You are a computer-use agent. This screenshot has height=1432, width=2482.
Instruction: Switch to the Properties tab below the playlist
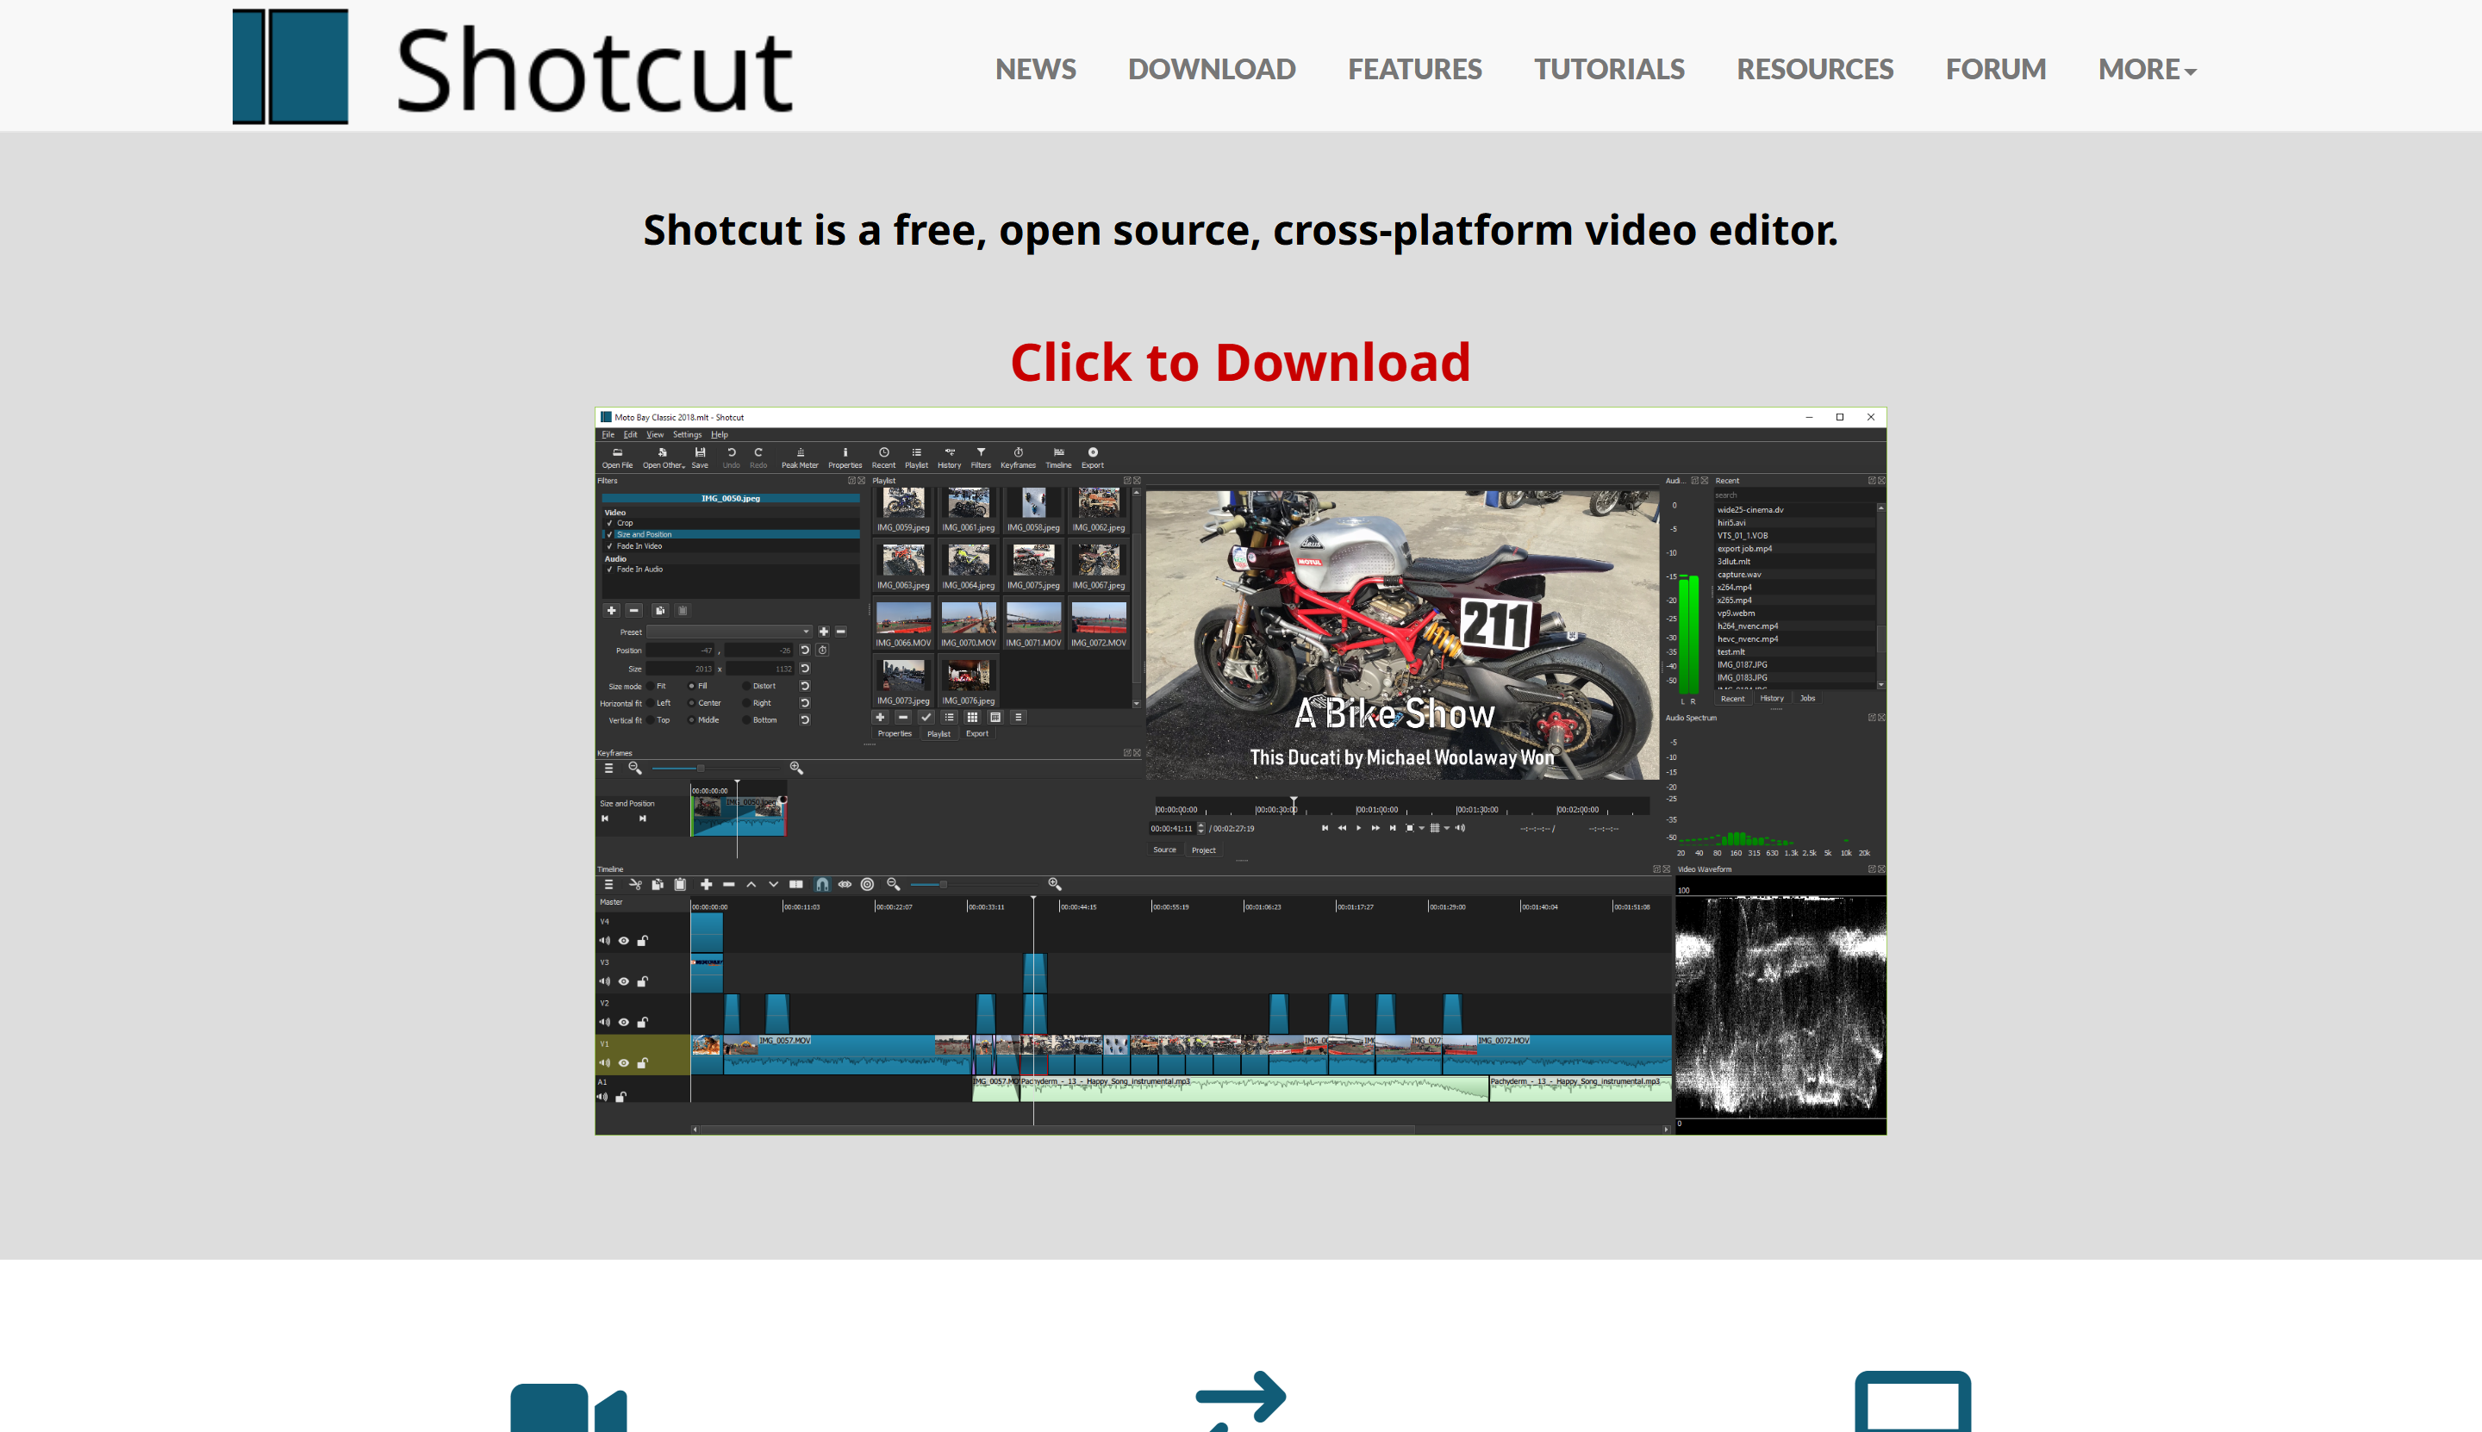pyautogui.click(x=896, y=734)
